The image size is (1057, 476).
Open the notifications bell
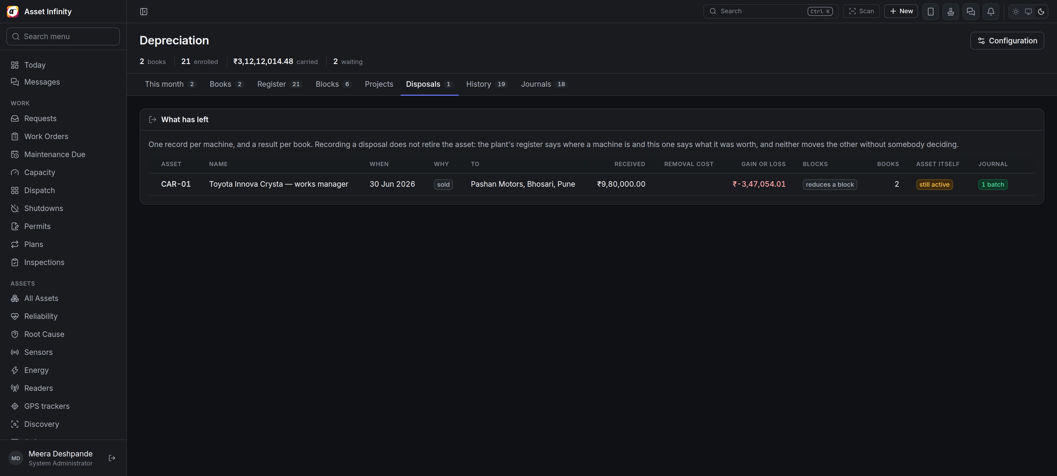coord(991,11)
